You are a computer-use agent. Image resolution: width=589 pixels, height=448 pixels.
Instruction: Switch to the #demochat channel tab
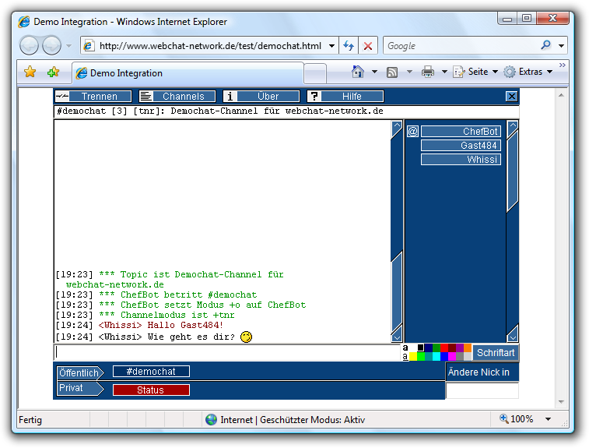tap(151, 372)
